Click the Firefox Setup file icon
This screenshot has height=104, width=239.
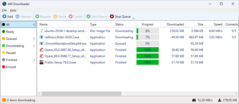click(x=41, y=62)
